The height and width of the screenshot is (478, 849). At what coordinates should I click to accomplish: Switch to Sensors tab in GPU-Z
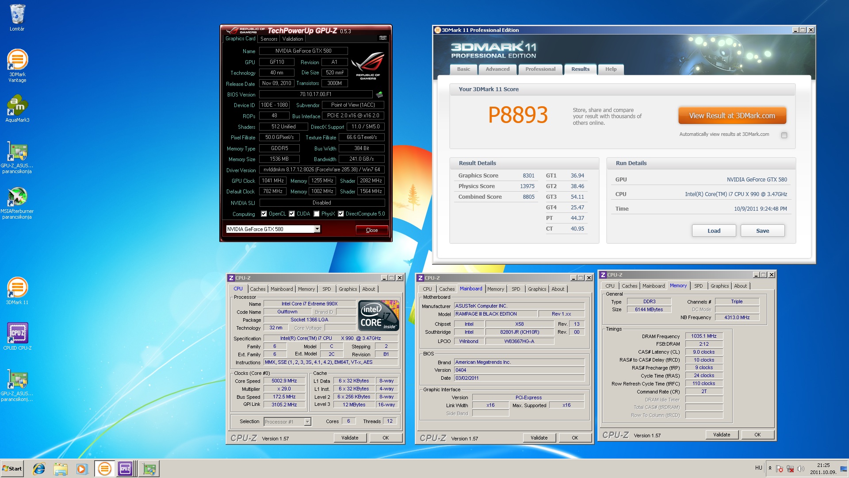(x=269, y=39)
